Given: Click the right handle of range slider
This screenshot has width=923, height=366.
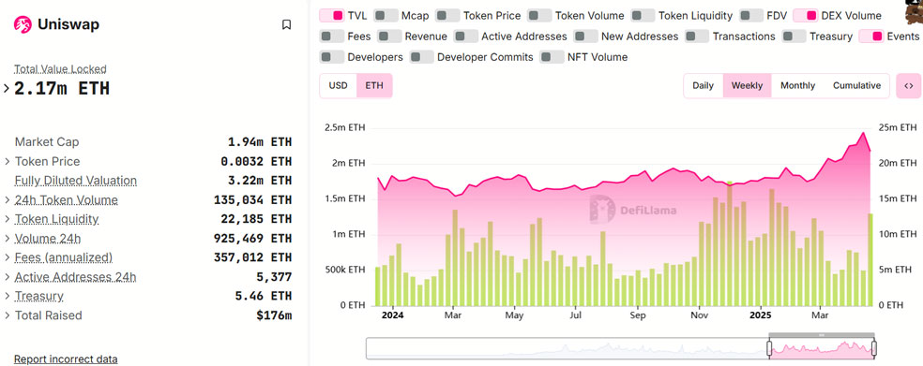Looking at the screenshot, I should tap(873, 349).
